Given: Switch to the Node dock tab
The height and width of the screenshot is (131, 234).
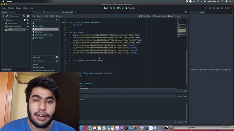Looking at the screenshot, I should (202, 12).
